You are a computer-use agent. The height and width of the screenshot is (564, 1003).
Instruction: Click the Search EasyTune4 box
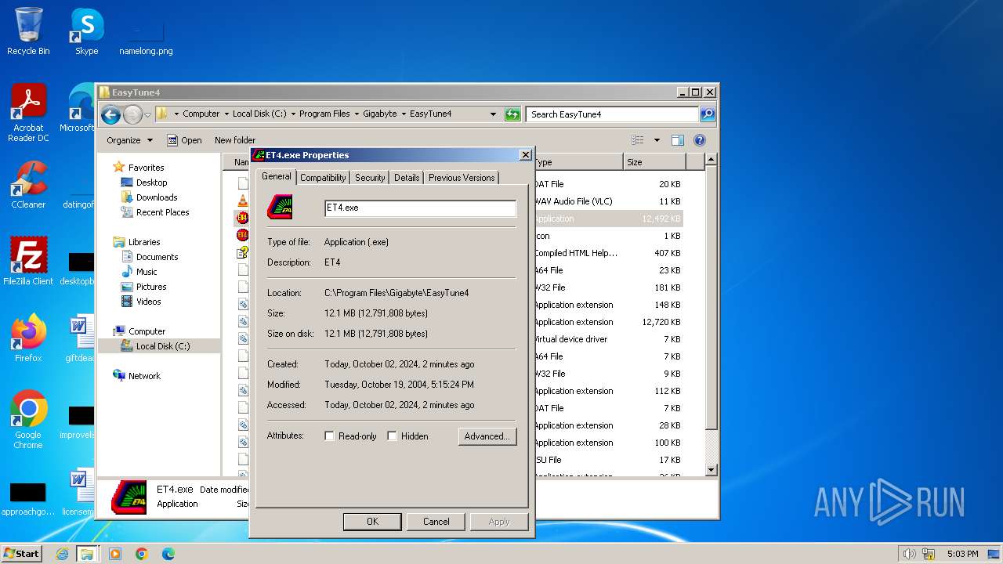(x=612, y=114)
